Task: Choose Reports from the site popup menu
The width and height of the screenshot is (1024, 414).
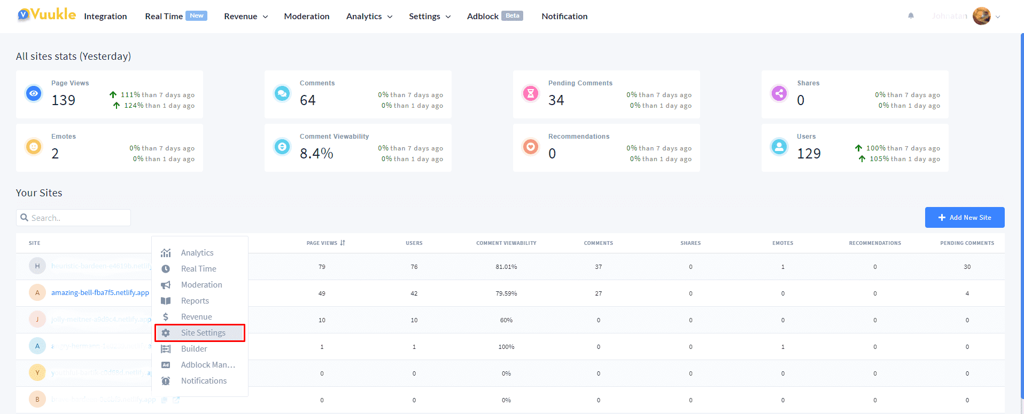Action: (195, 301)
